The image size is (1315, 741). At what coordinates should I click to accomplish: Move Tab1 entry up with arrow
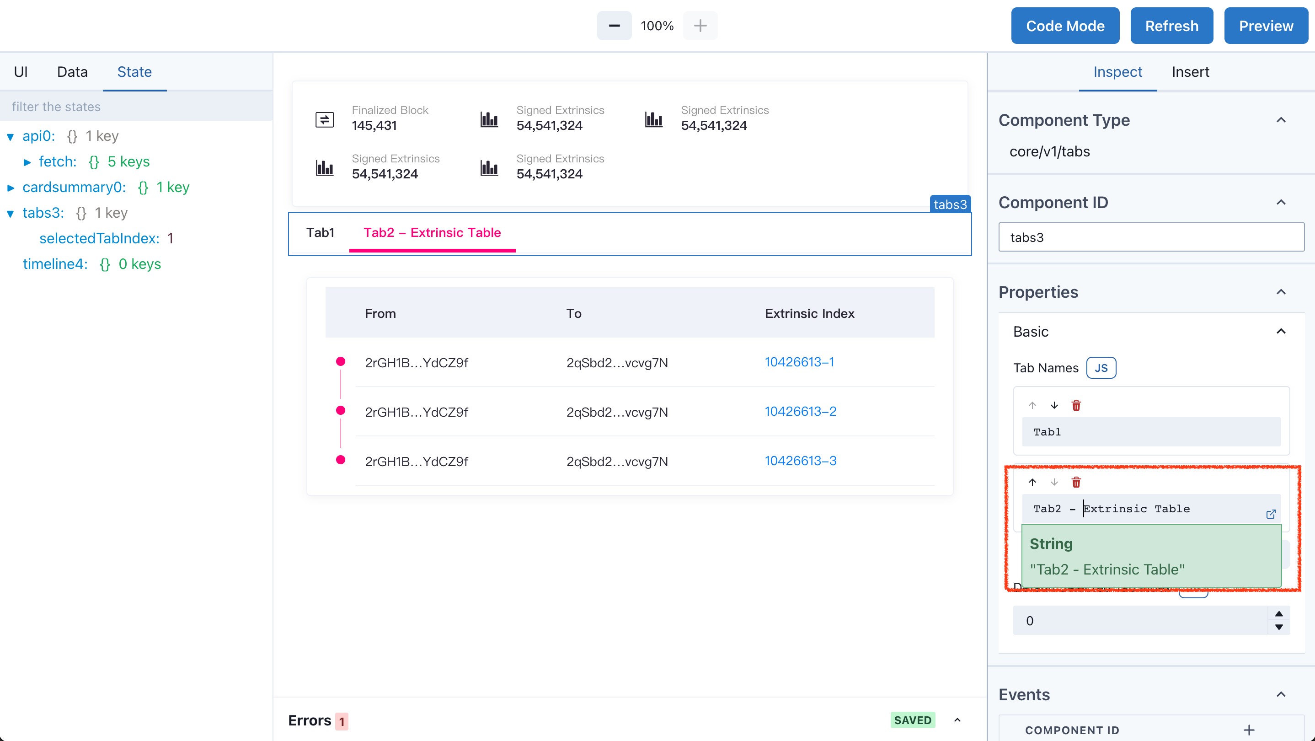pyautogui.click(x=1032, y=405)
